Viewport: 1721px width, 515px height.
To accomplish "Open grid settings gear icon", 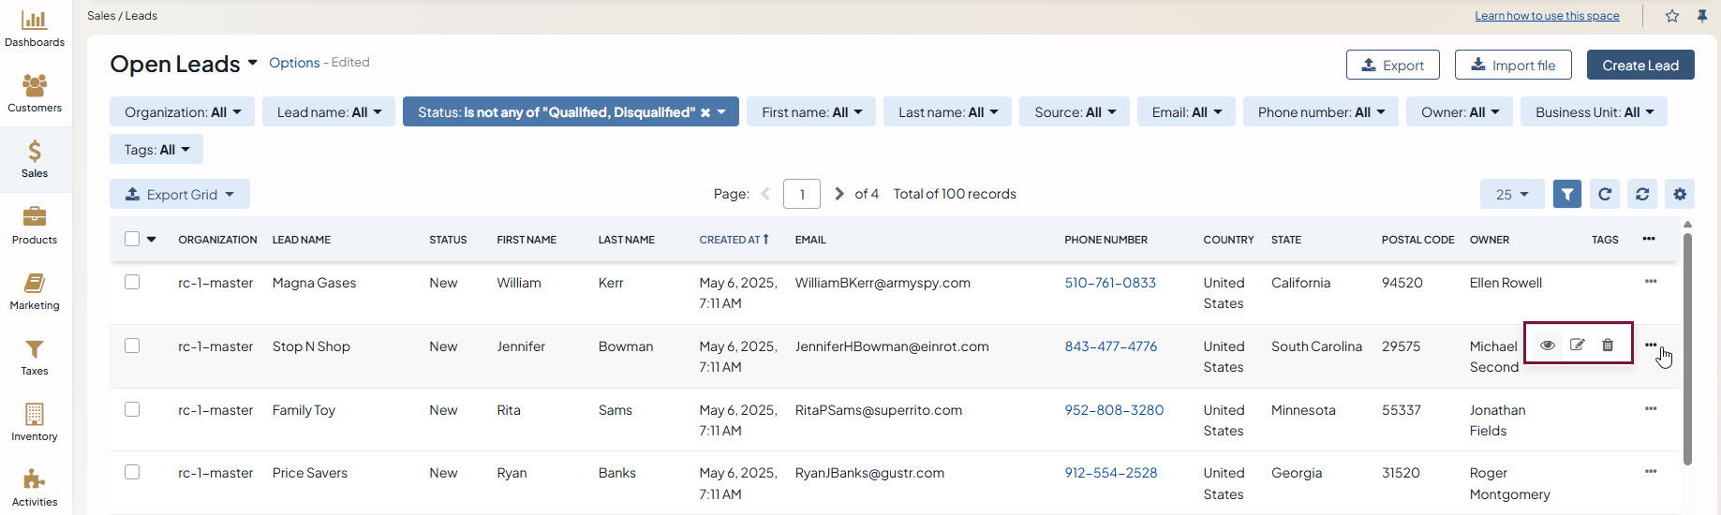I will point(1680,194).
